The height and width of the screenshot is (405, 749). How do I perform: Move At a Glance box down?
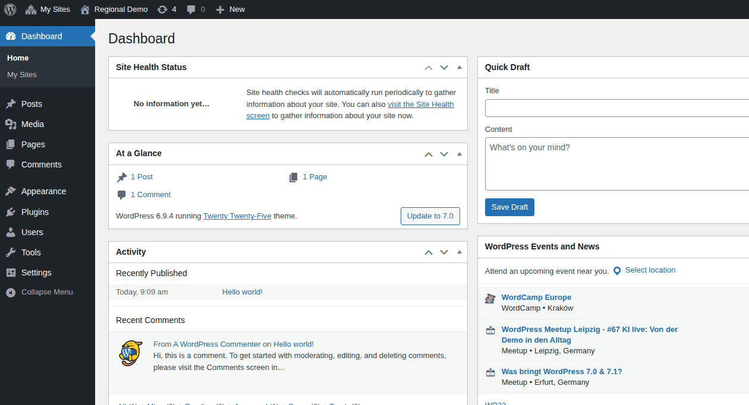444,154
